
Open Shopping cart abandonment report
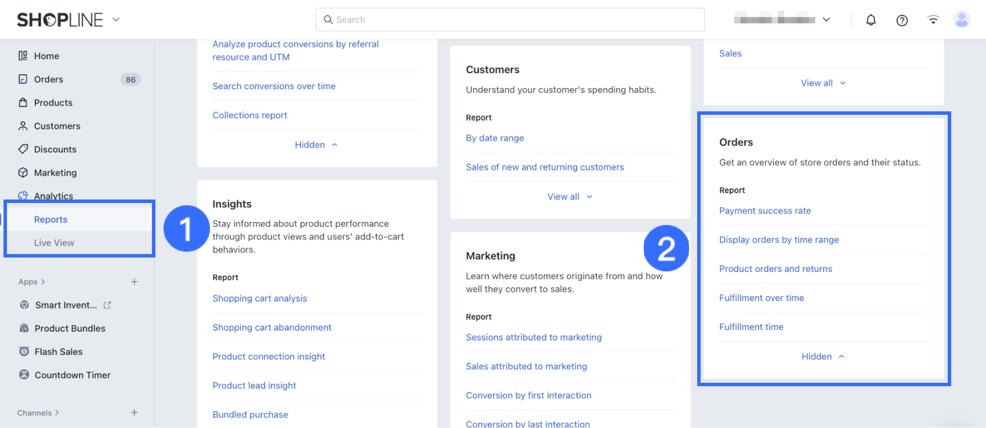click(x=271, y=328)
